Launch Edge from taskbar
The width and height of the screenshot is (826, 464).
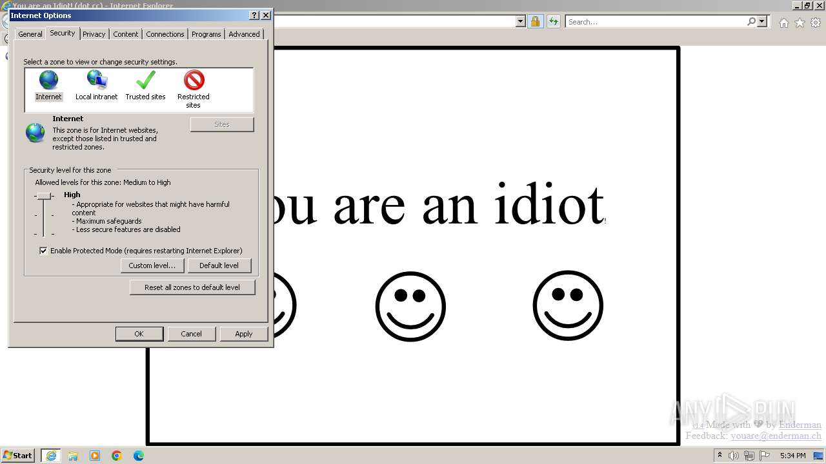coord(139,456)
